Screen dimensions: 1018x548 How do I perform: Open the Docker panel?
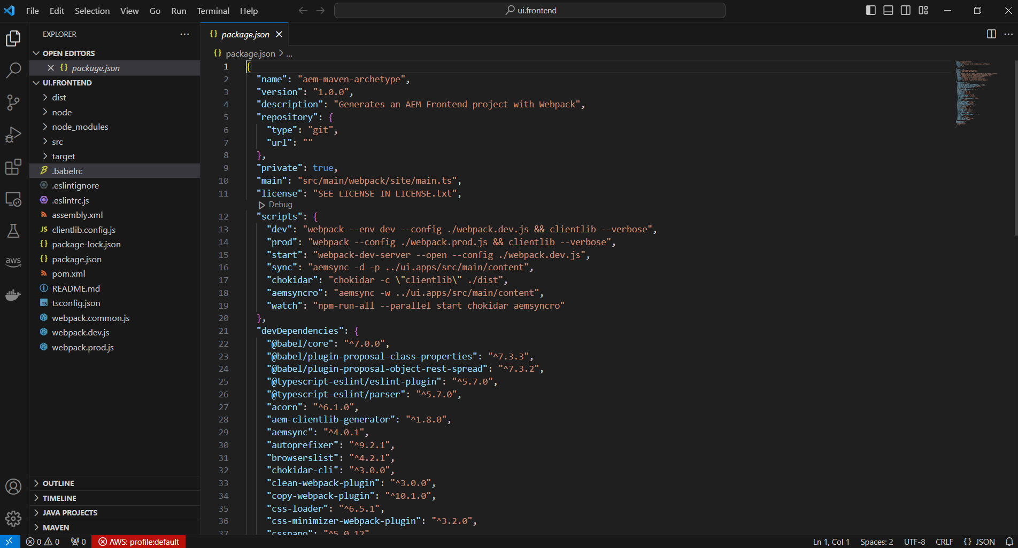[13, 295]
